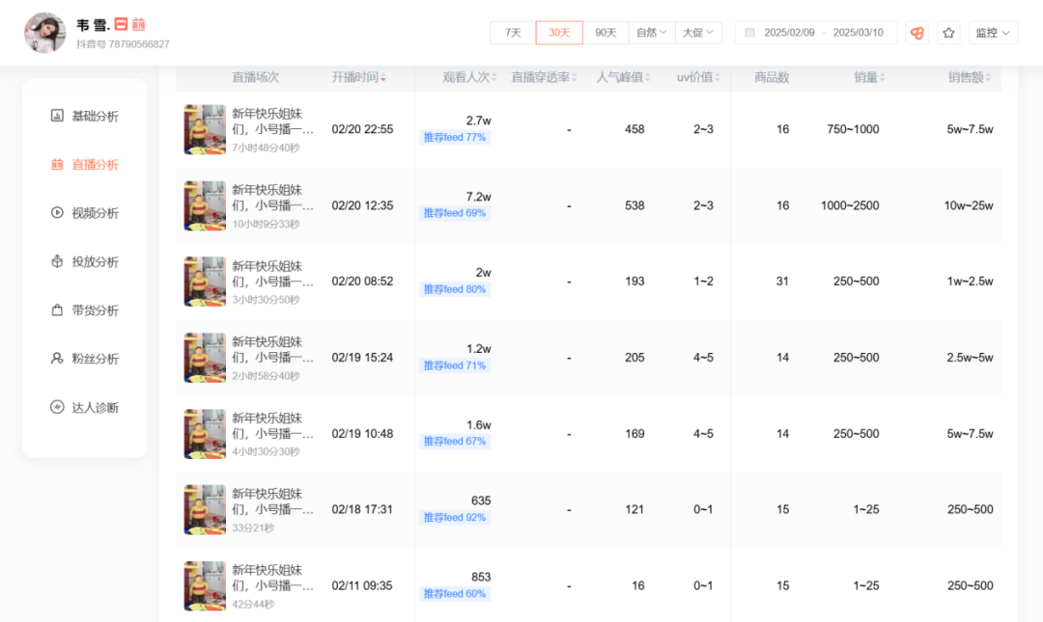This screenshot has height=622, width=1043.
Task: Select the 30天 time range
Action: coord(559,33)
